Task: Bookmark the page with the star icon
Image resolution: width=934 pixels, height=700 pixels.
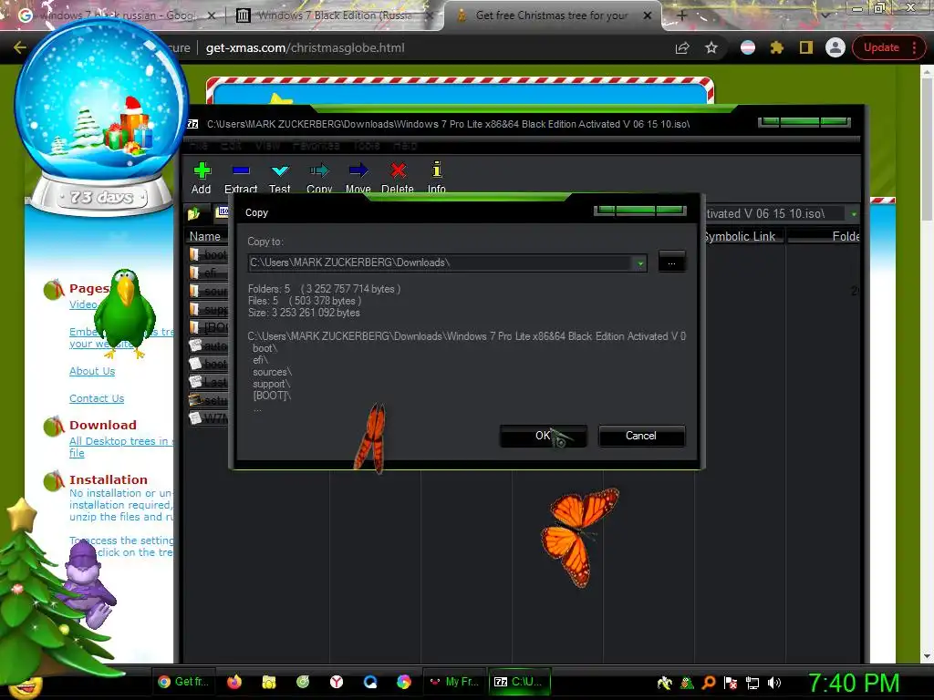Action: point(711,47)
